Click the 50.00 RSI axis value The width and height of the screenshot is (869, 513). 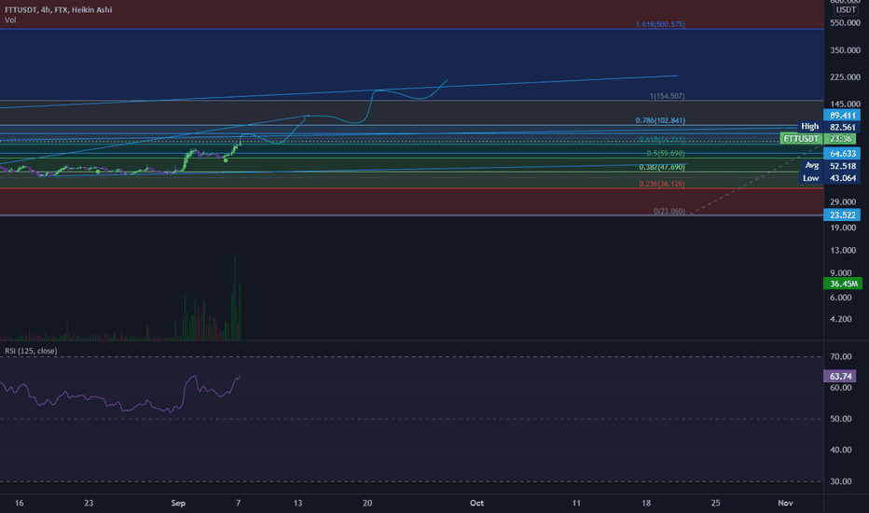841,419
